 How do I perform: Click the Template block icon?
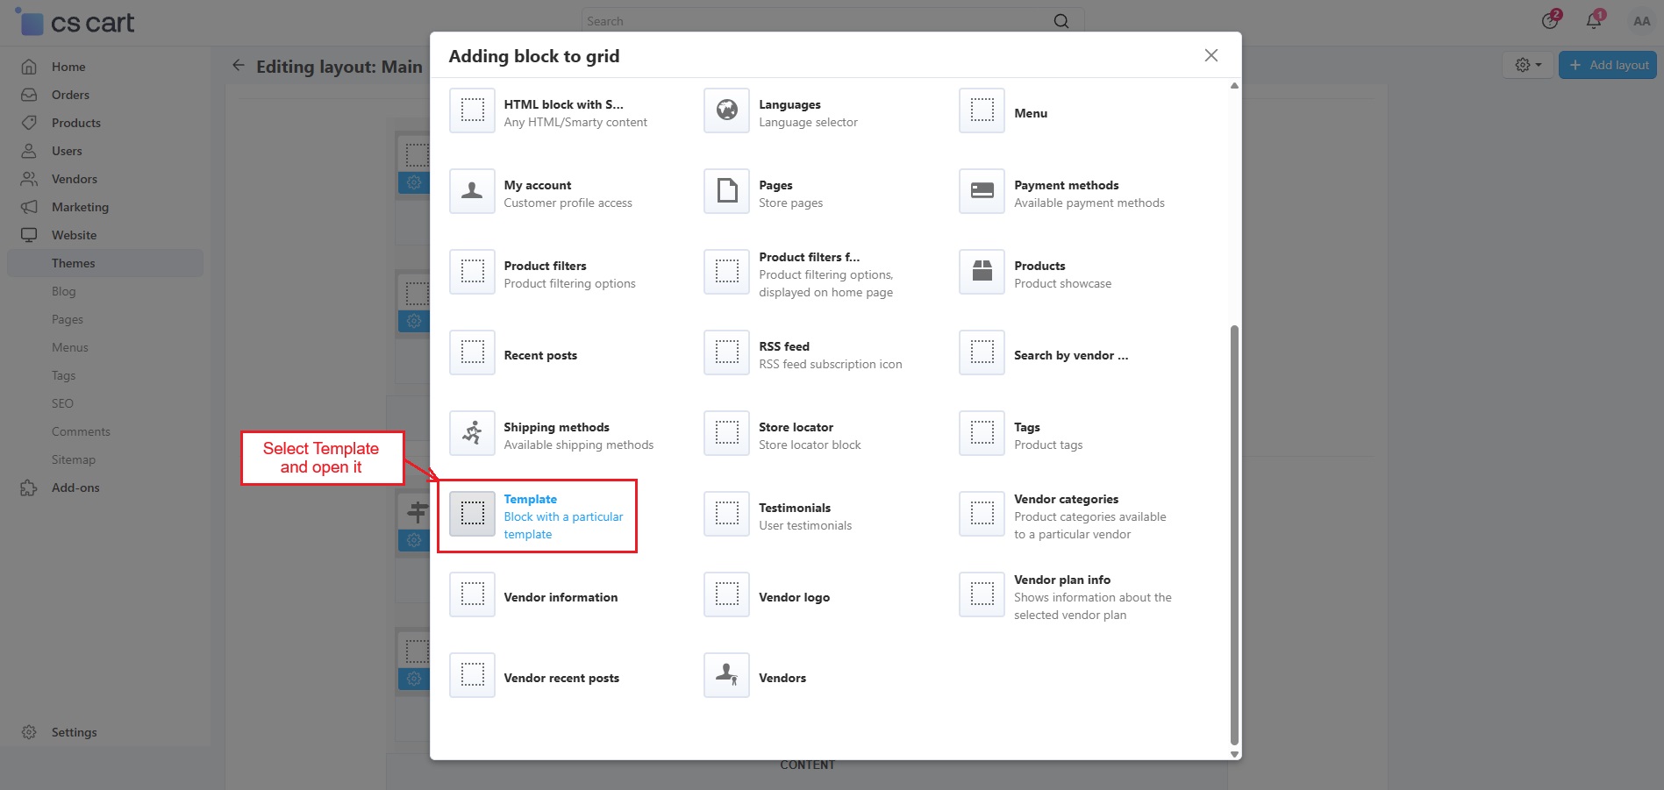click(x=472, y=514)
